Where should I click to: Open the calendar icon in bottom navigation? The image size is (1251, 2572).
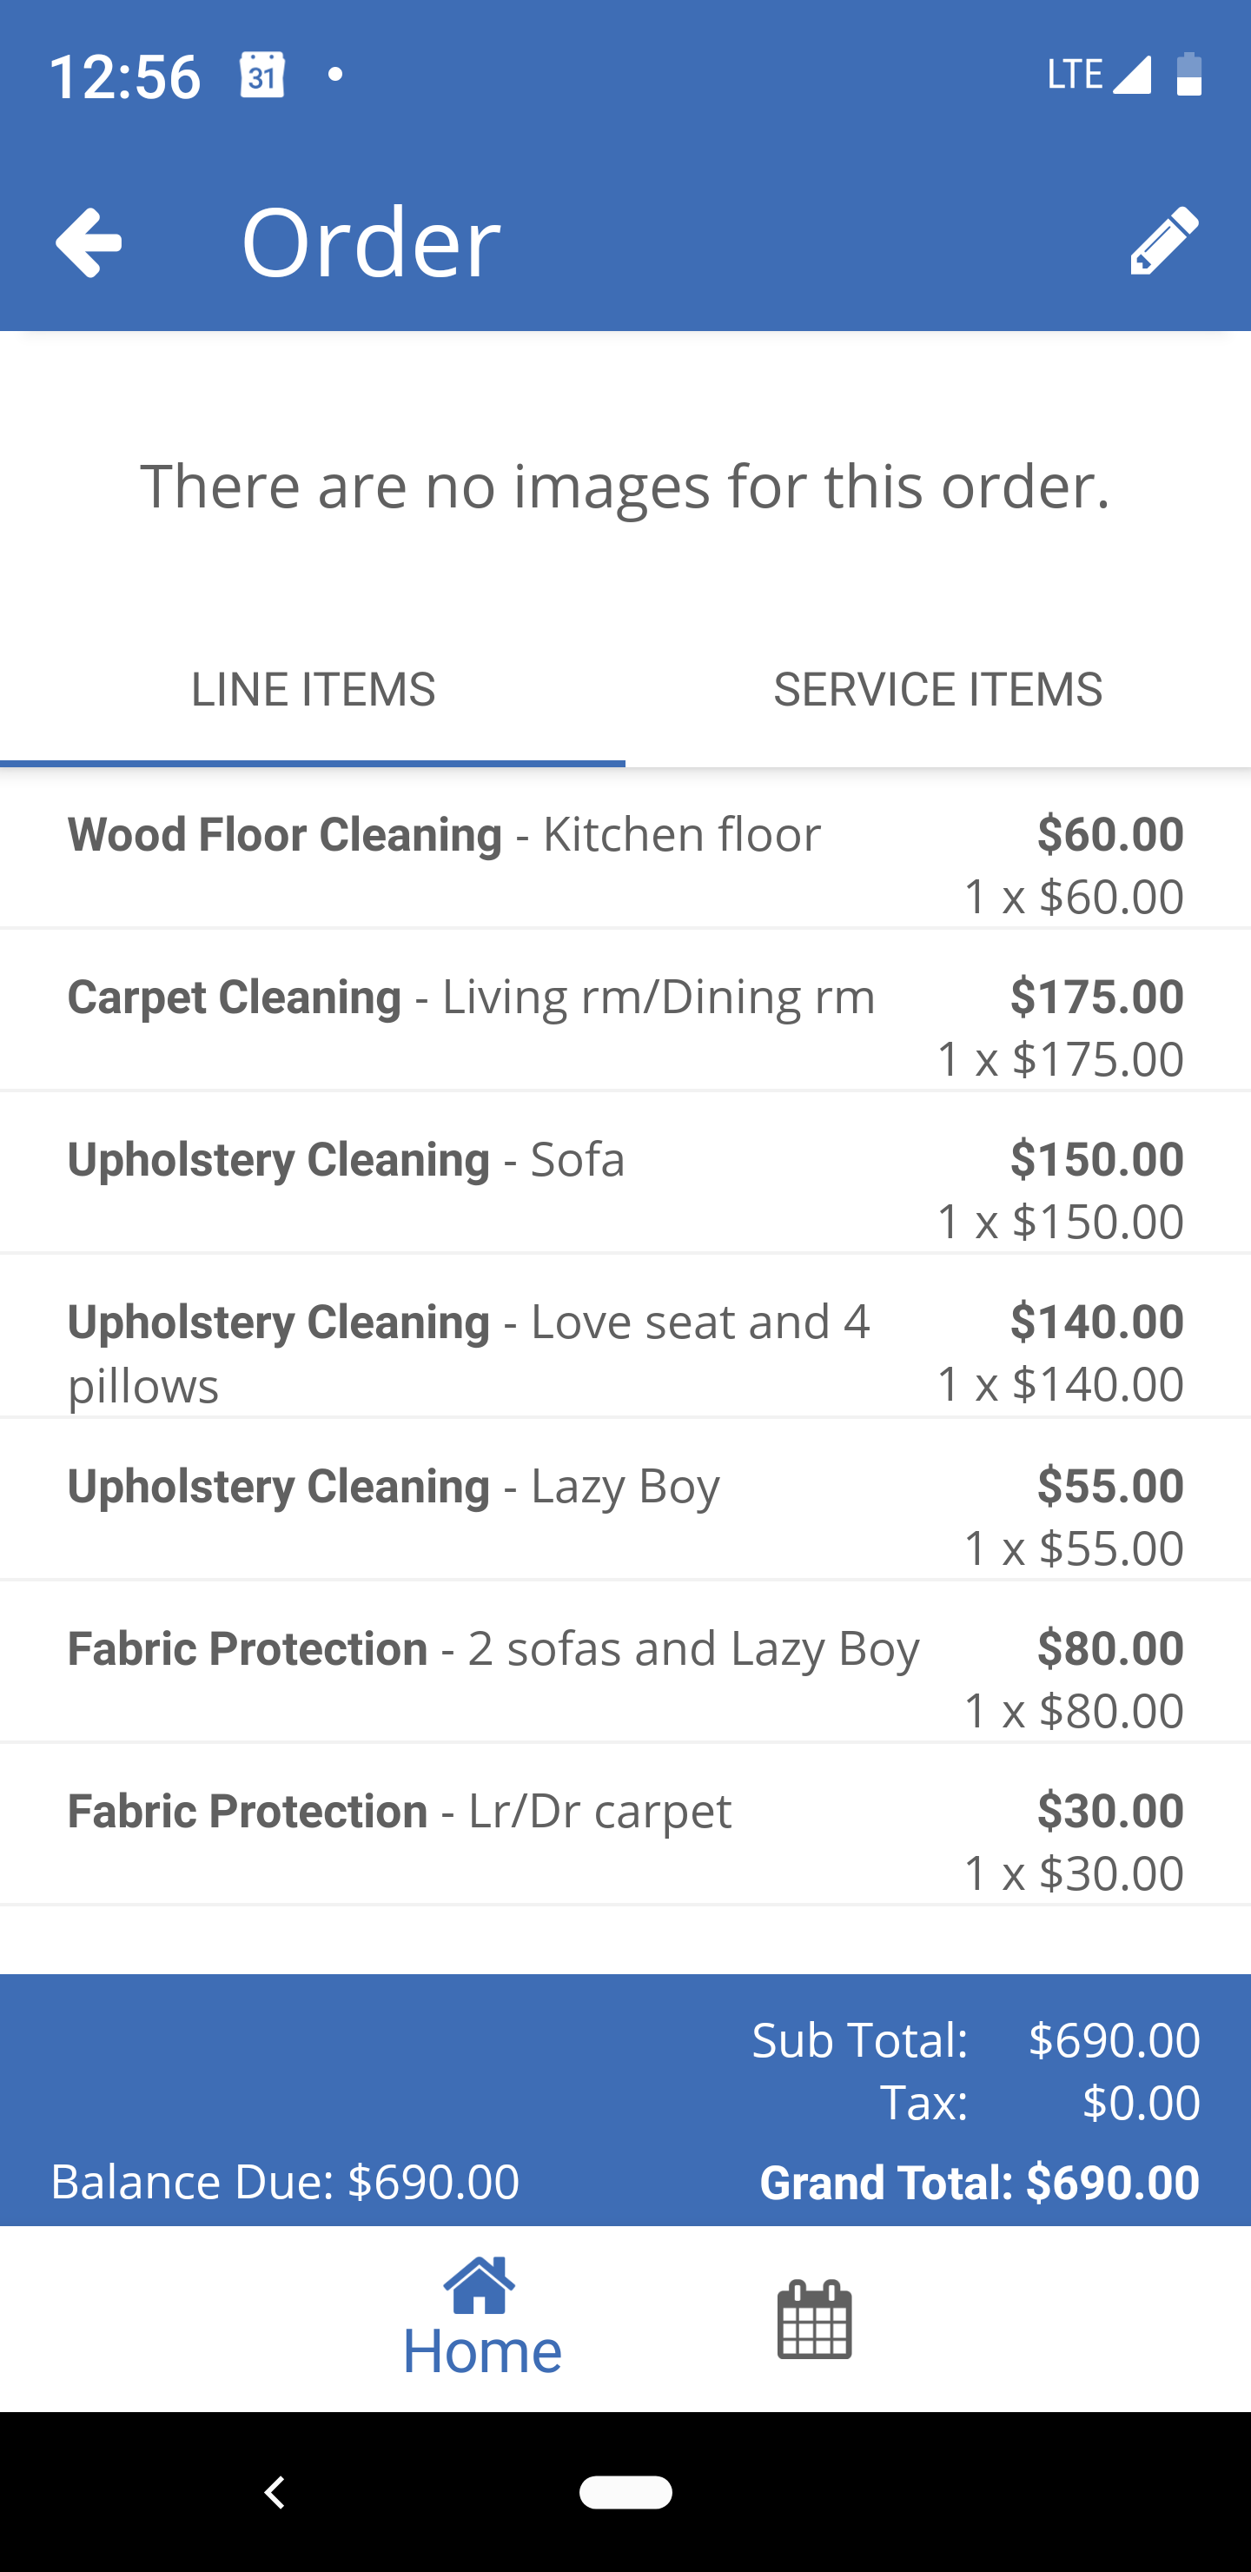coord(814,2319)
